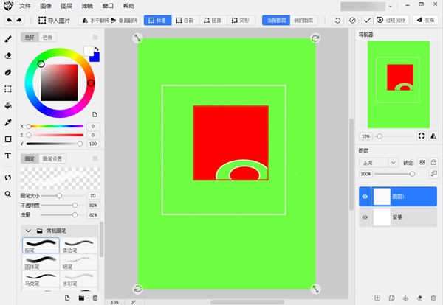Select the Text tool
Viewport: 443px width, 305px height.
[x=8, y=156]
